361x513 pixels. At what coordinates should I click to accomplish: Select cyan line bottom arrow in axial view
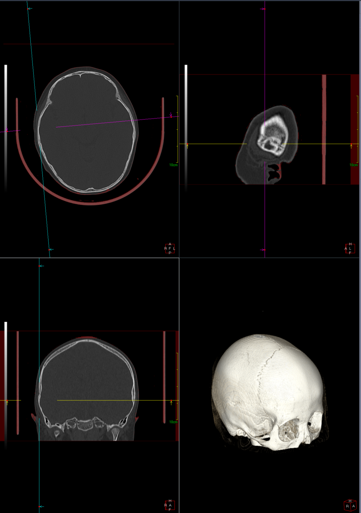click(x=50, y=249)
